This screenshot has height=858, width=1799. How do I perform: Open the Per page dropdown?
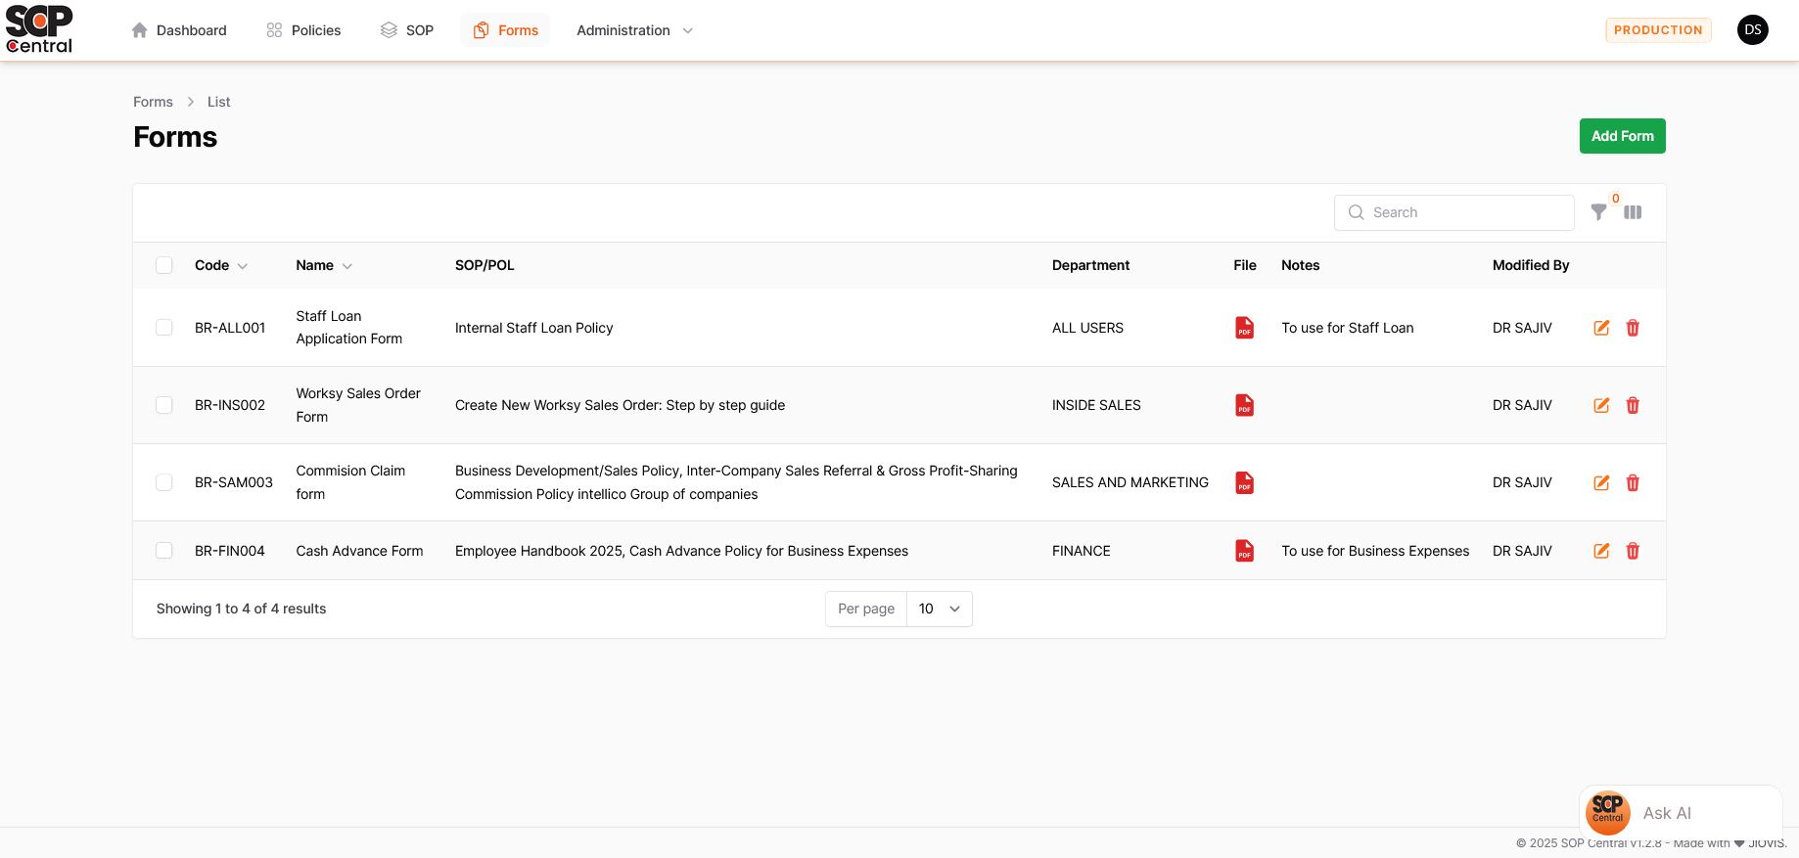click(x=939, y=609)
